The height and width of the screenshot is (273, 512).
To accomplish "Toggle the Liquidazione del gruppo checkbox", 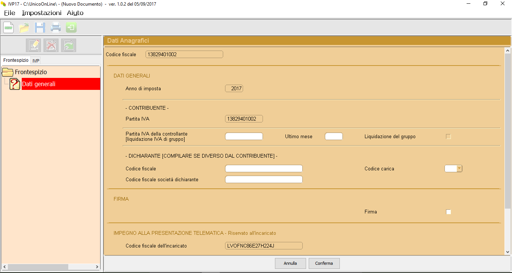I will coord(448,137).
